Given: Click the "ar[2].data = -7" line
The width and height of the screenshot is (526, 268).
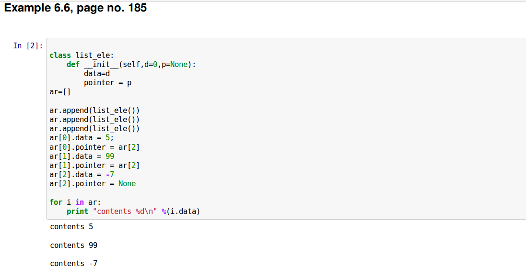Looking at the screenshot, I should [82, 175].
